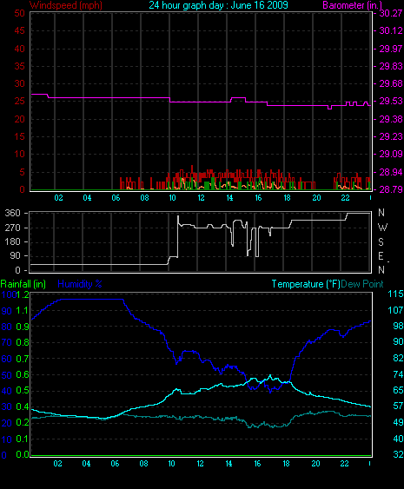Click the 29.83 barometer axis value
Image resolution: width=404 pixels, height=489 pixels.
[x=391, y=66]
